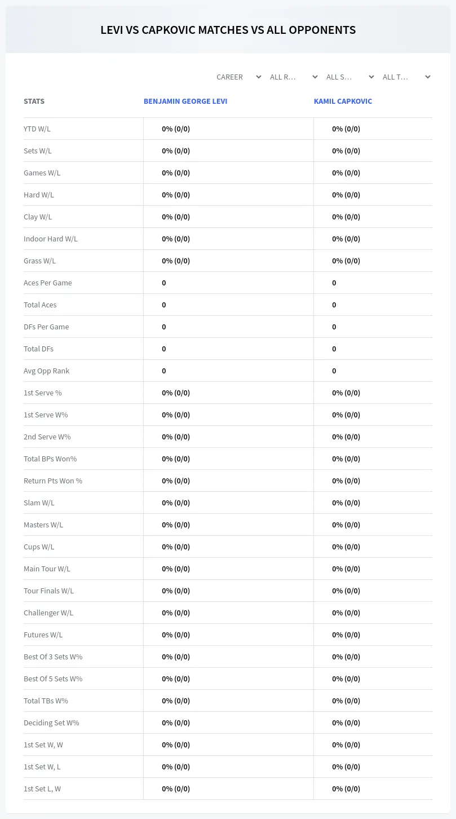
Task: Select the Avg Opp Rank row label
Action: pyautogui.click(x=47, y=371)
